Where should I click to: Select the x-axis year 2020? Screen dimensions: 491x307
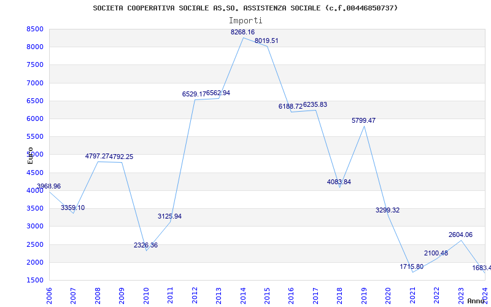tap(389, 295)
